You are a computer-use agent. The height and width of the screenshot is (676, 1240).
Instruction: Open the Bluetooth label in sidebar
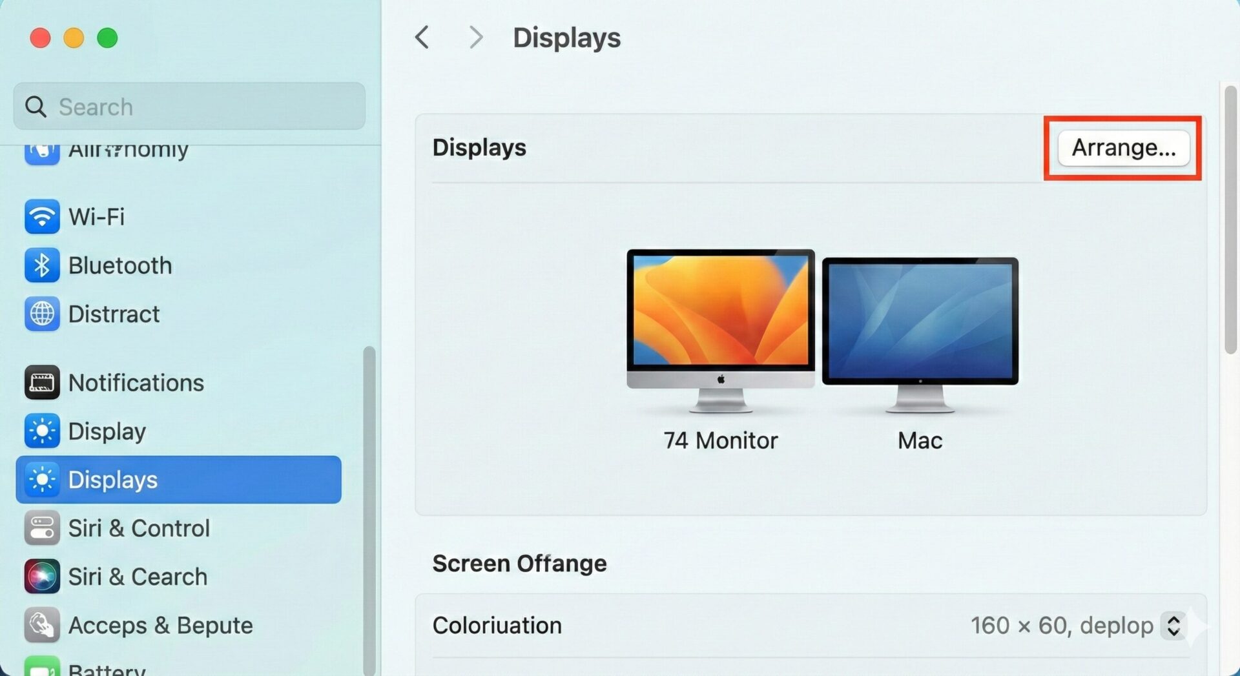pos(120,265)
